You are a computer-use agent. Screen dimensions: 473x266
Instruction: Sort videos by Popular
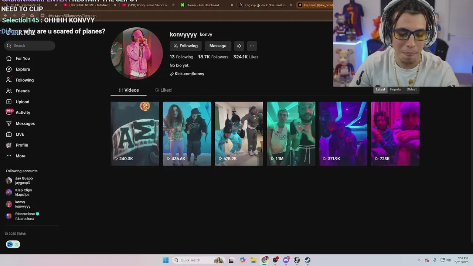[396, 89]
